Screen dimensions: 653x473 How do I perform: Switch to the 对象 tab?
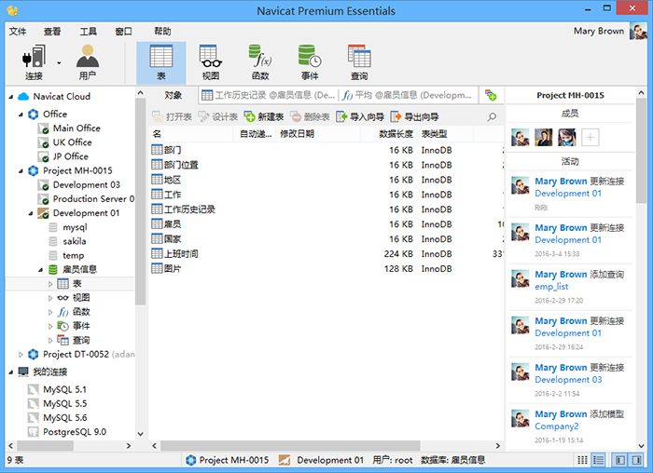(x=173, y=95)
